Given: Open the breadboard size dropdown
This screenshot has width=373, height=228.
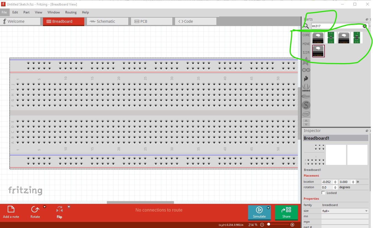Looking at the screenshot, I should coord(366,211).
